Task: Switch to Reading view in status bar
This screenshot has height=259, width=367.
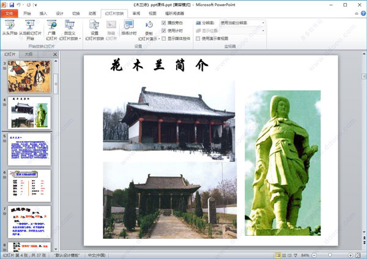Action: (x=289, y=255)
